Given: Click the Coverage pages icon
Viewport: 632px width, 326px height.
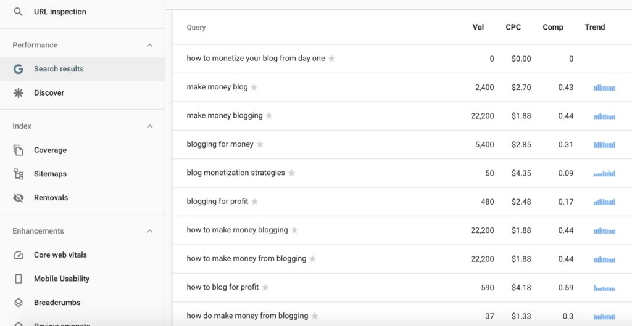Looking at the screenshot, I should point(19,150).
